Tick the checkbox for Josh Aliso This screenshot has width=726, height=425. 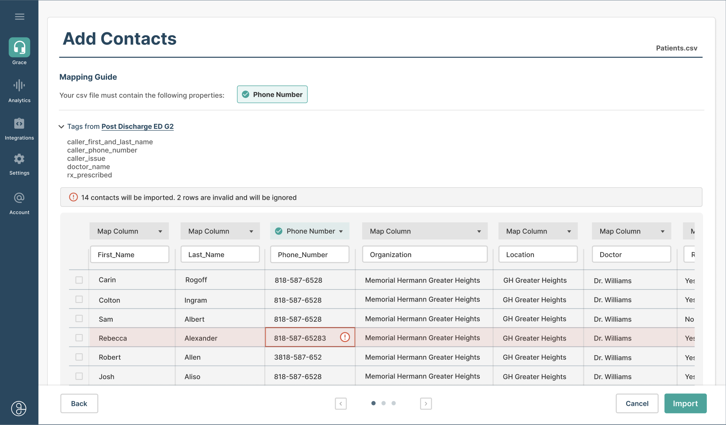79,376
